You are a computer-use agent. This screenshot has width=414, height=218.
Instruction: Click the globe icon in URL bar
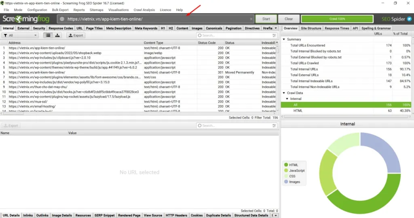pyautogui.click(x=62, y=19)
